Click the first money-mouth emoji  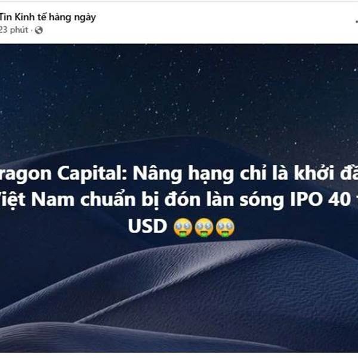click(183, 227)
